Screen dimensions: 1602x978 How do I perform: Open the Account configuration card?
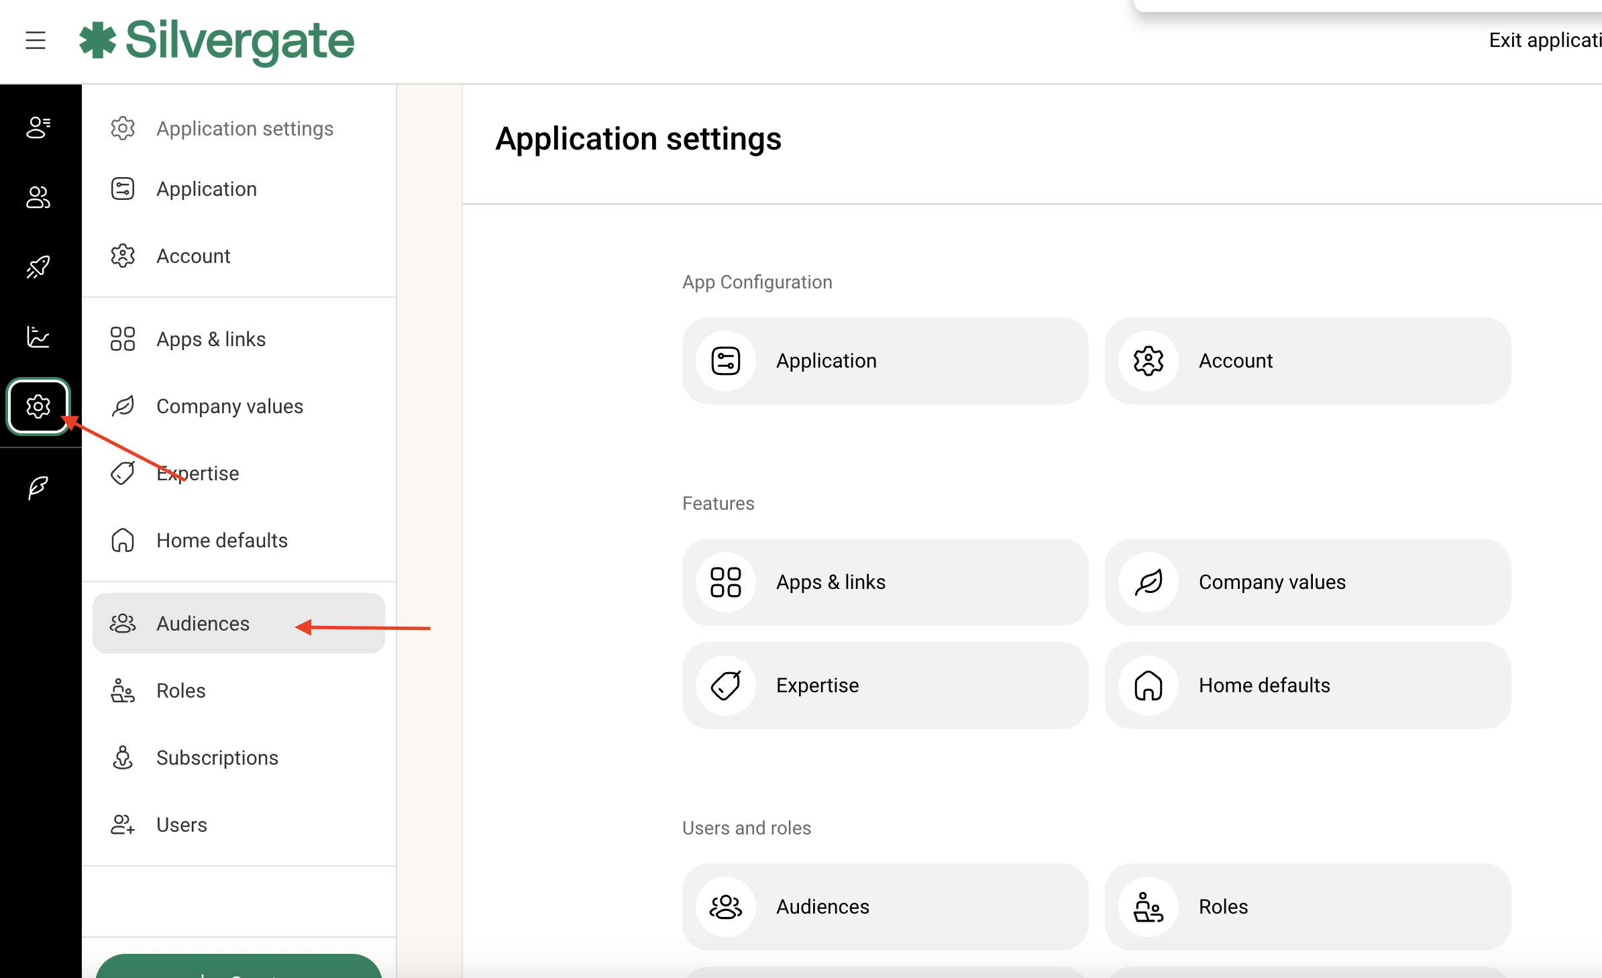click(1307, 361)
